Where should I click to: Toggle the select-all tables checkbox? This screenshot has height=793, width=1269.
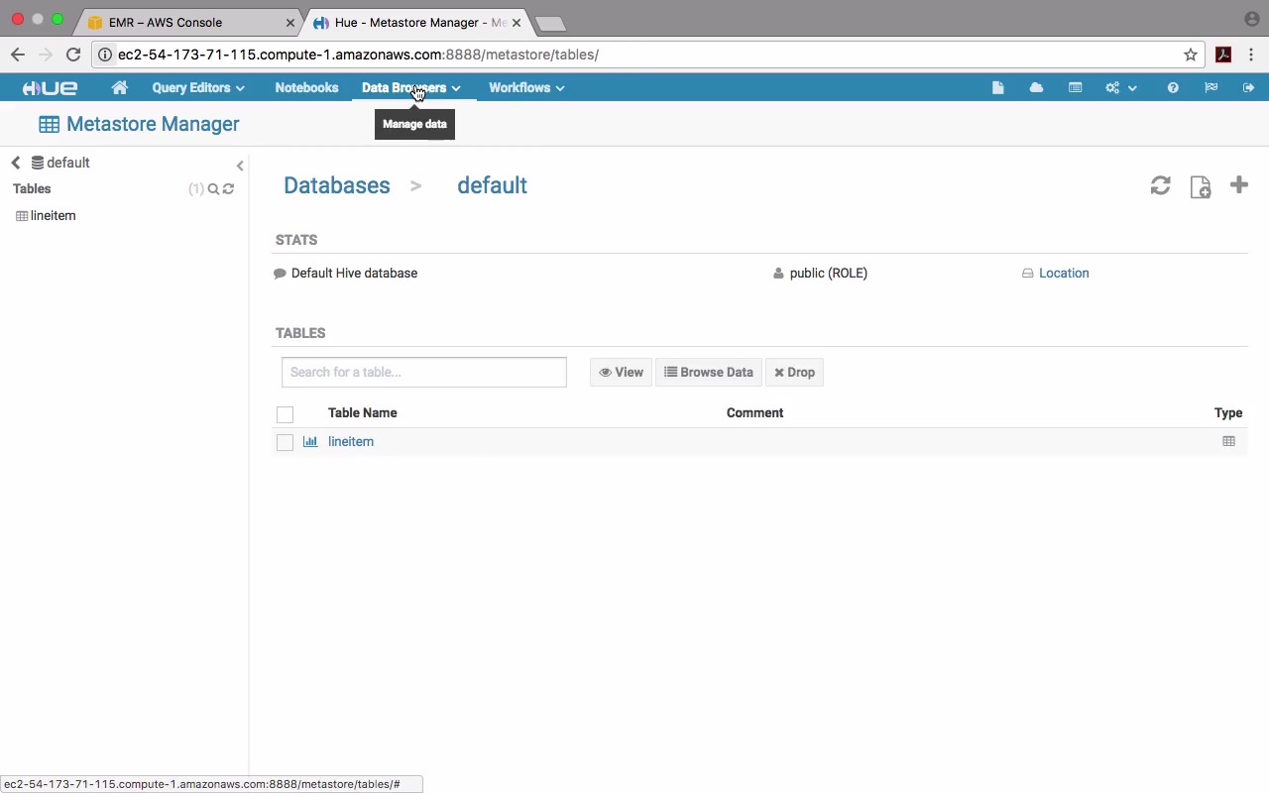[286, 414]
